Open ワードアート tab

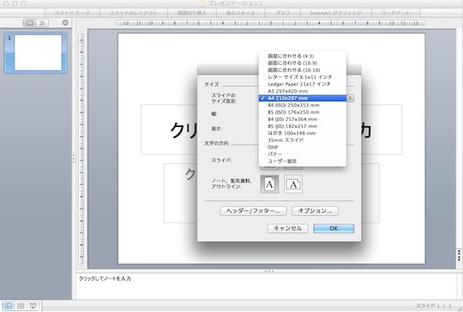396,13
